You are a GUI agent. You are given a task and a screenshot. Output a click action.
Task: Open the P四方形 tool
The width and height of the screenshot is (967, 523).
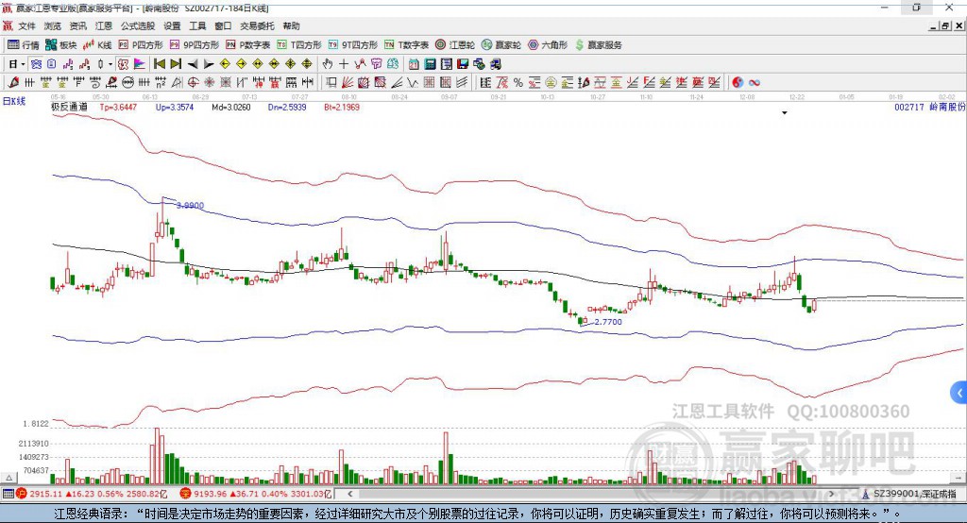tap(141, 45)
